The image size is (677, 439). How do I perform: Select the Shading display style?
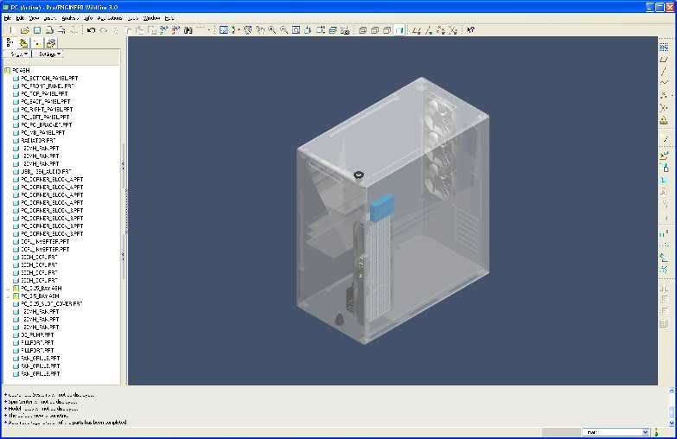tap(399, 30)
